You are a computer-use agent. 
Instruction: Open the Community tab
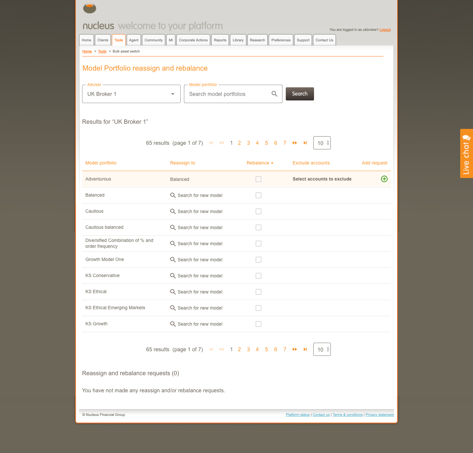[x=153, y=40]
